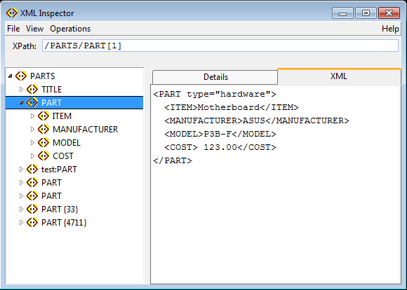
Task: Select the PARTS tree label
Action: 42,76
